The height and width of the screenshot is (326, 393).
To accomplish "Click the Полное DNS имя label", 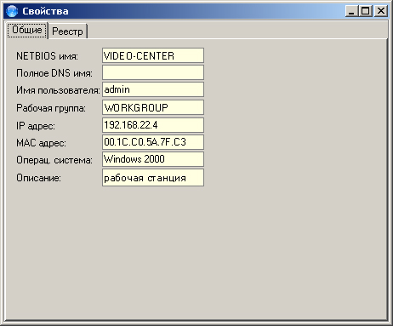I will pos(54,73).
